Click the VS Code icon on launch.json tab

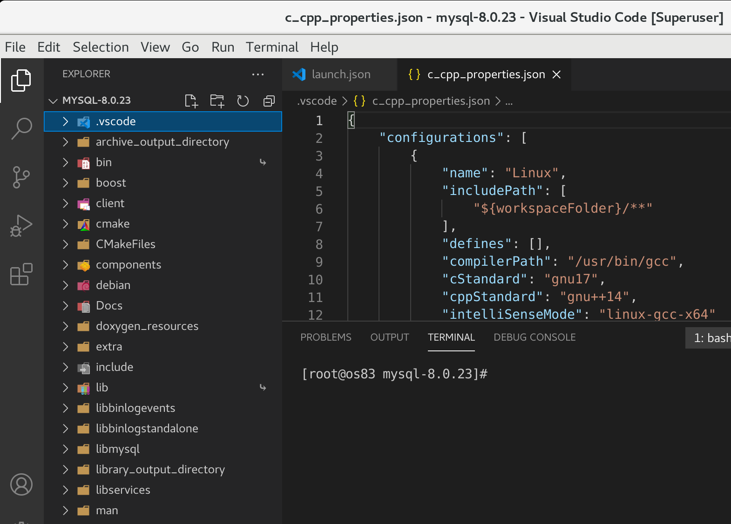[299, 74]
